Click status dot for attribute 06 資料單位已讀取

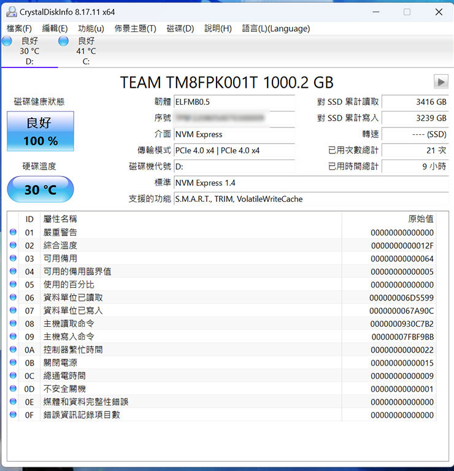[13, 297]
